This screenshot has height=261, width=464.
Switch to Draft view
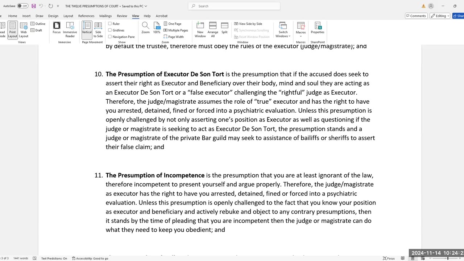[36, 30]
